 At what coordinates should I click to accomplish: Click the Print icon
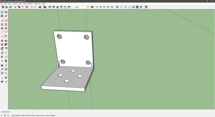(x=40, y=7)
